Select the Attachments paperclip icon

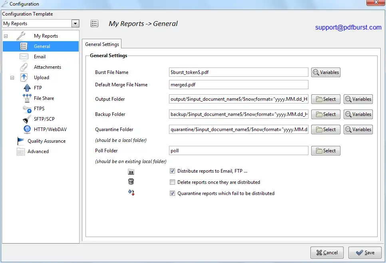[24, 67]
